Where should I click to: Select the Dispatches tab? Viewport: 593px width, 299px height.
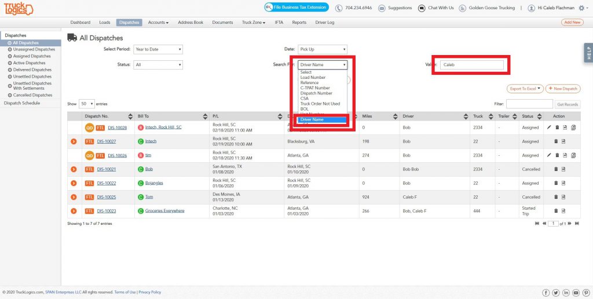(x=129, y=23)
